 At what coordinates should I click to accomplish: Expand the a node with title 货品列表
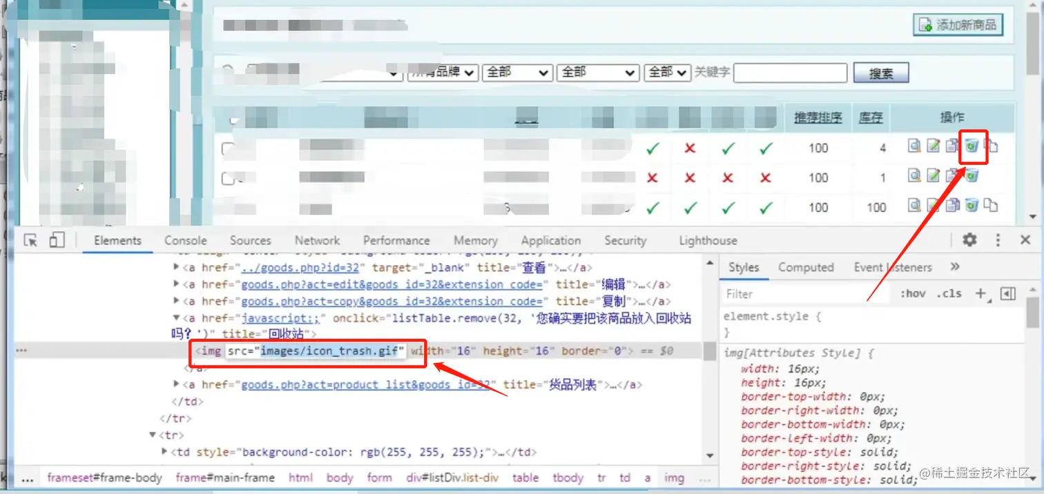[x=177, y=384]
